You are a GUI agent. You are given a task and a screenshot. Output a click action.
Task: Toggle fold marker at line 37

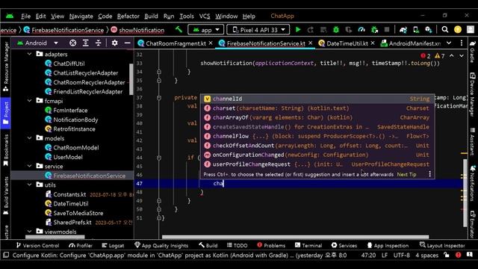click(159, 98)
